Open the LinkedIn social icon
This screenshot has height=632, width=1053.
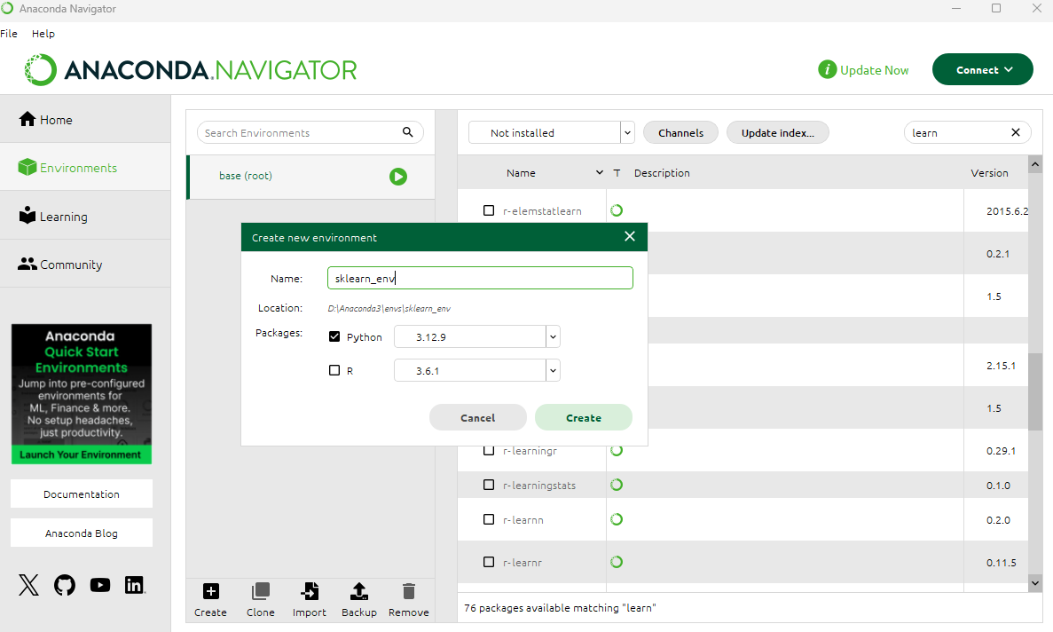(x=134, y=585)
